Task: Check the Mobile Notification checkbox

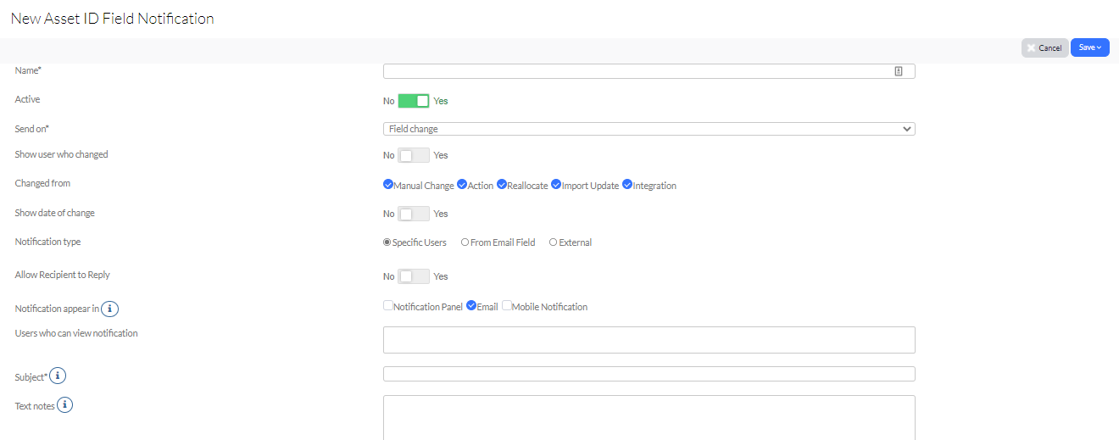Action: click(x=507, y=306)
